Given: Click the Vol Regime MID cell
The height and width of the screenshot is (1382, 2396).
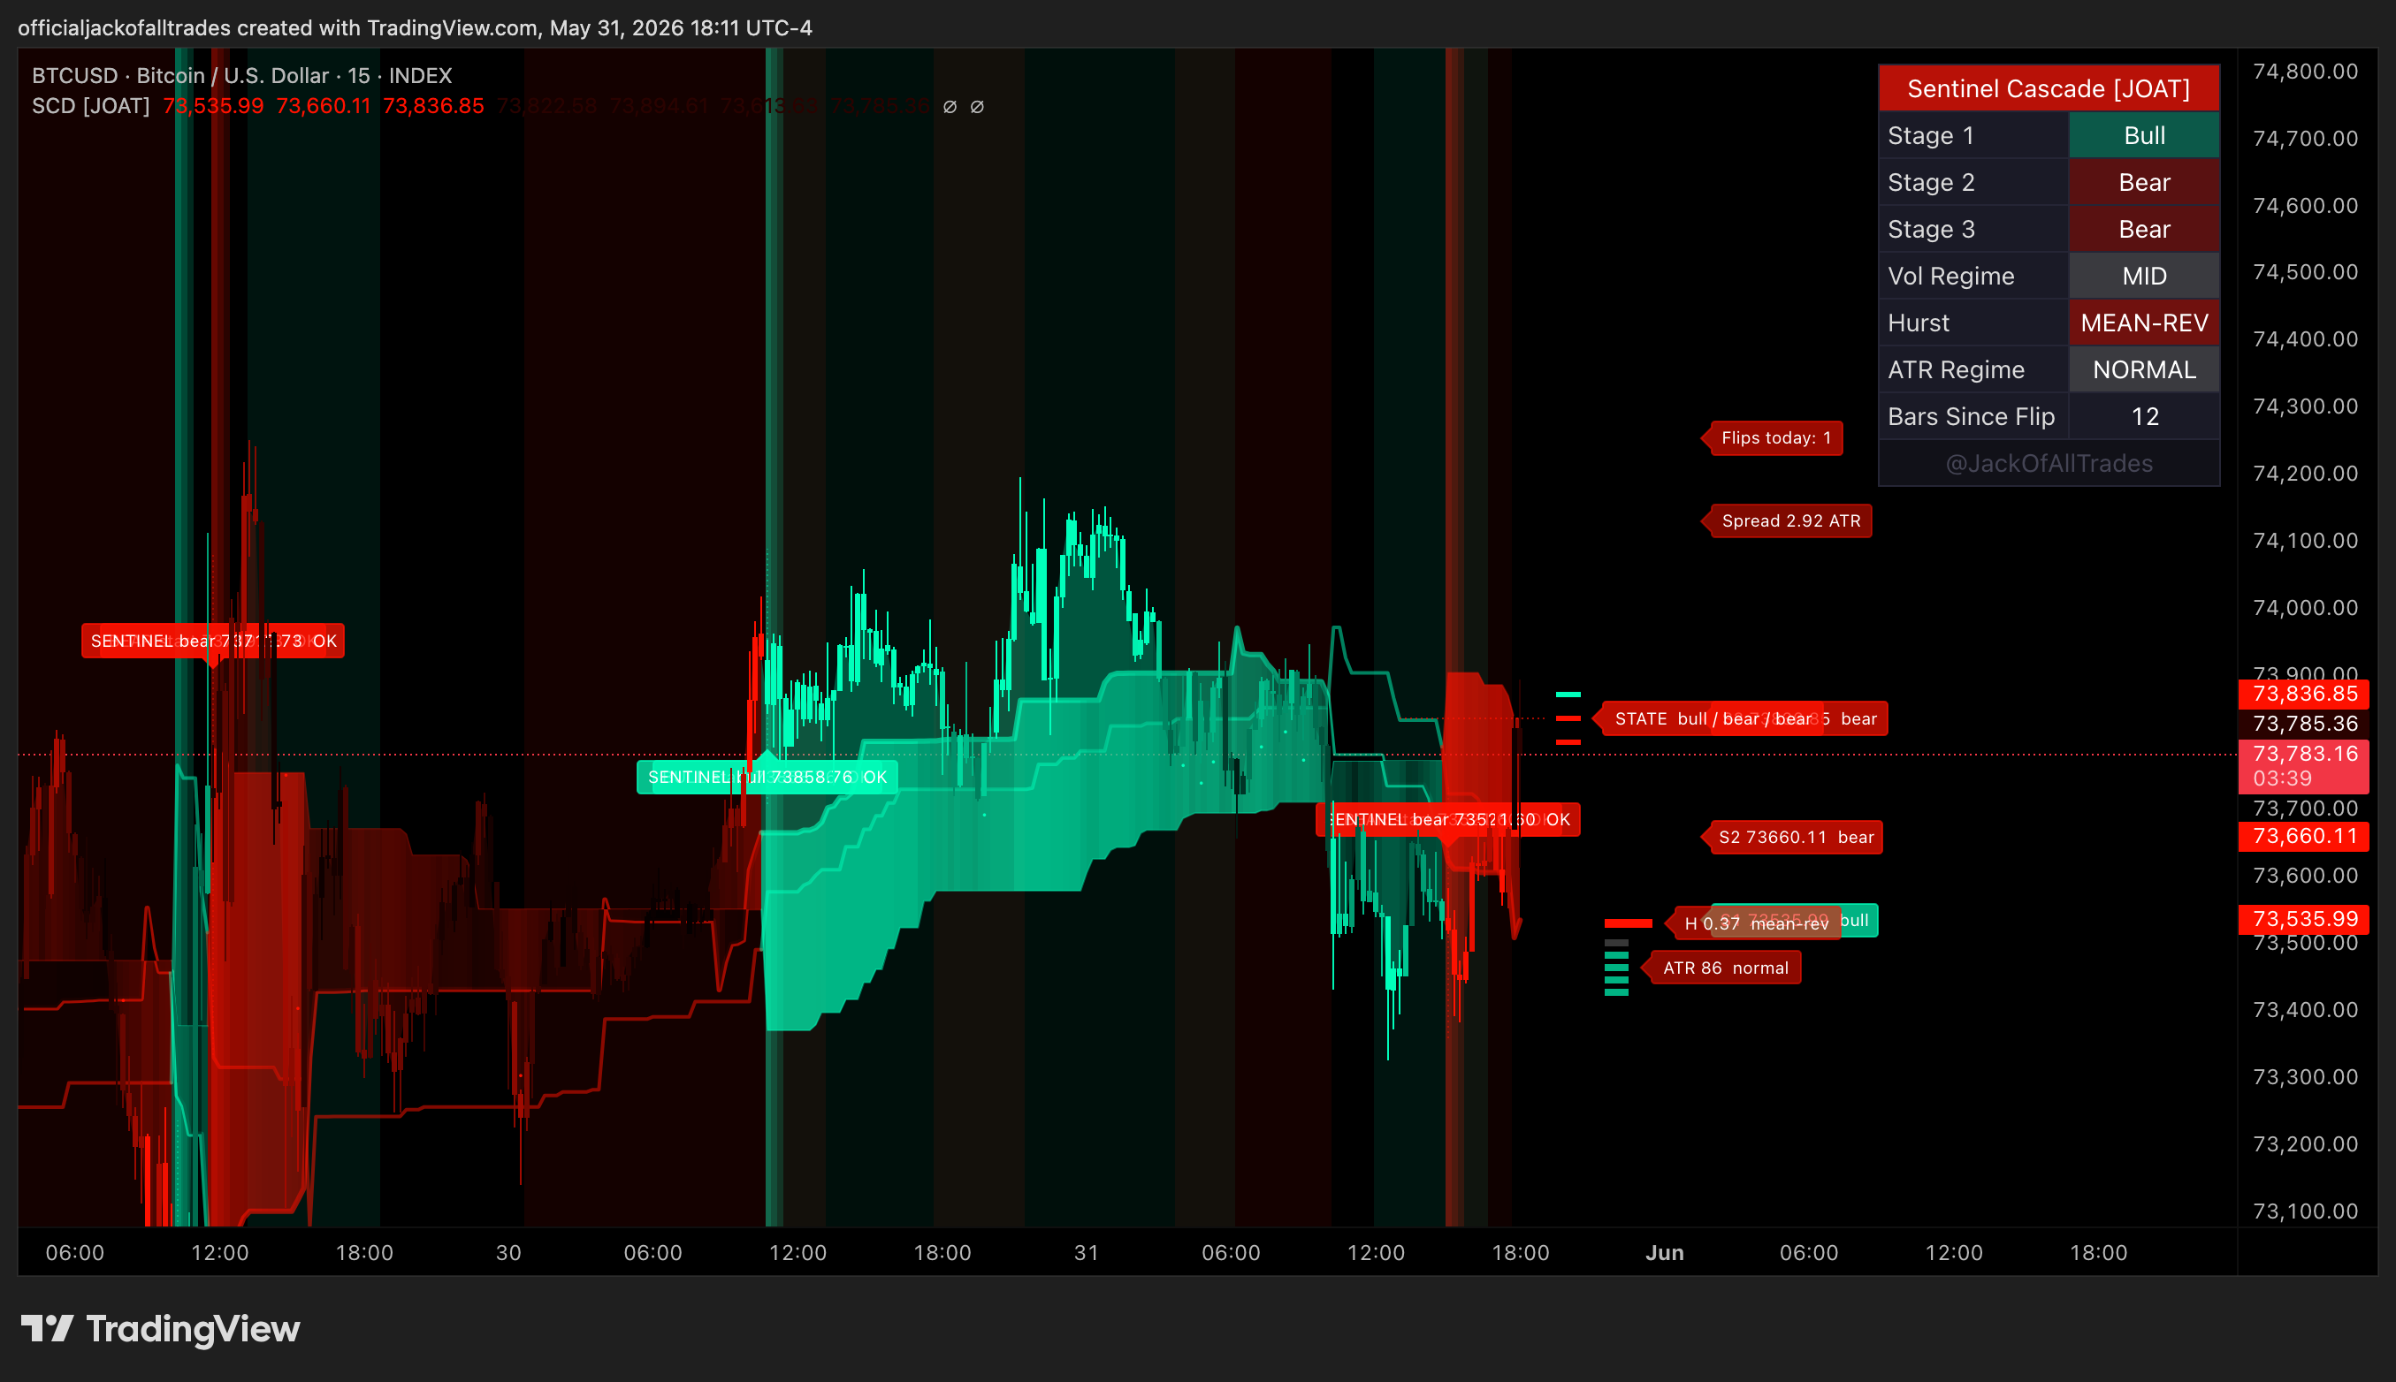Looking at the screenshot, I should (2143, 276).
